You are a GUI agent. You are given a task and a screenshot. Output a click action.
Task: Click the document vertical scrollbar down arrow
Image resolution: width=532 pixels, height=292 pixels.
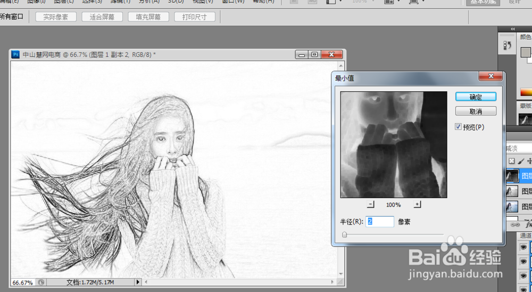point(341,274)
